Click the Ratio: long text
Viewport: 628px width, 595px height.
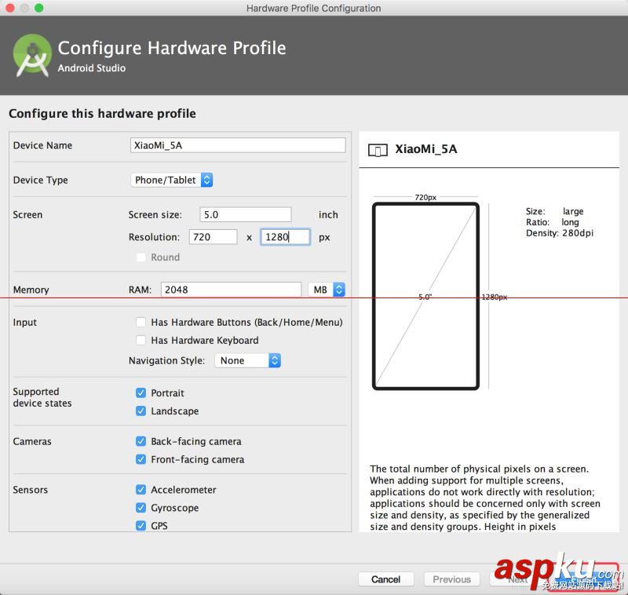click(x=553, y=222)
